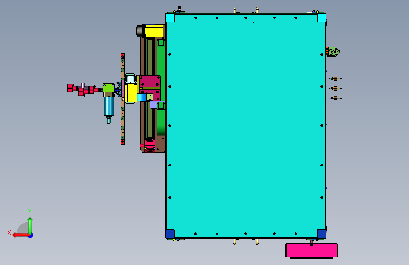Image resolution: width=409 pixels, height=265 pixels.
Task: Select the red pneumatic valve fitting
Action: coord(82,90)
